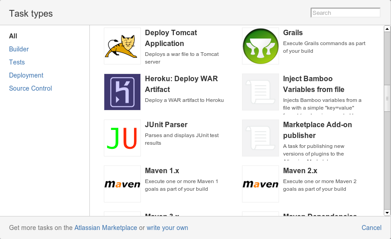Click the purple Heroku logo icon

[122, 92]
